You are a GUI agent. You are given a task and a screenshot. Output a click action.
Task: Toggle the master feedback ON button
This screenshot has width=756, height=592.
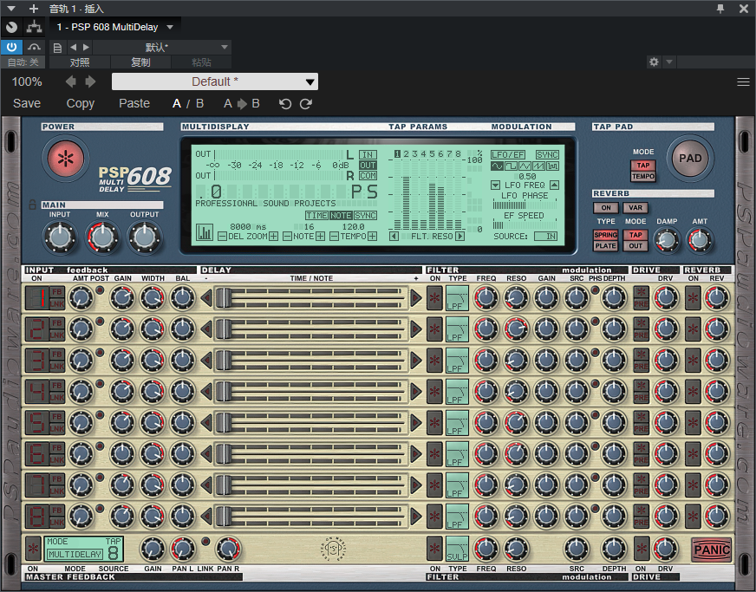tap(33, 549)
